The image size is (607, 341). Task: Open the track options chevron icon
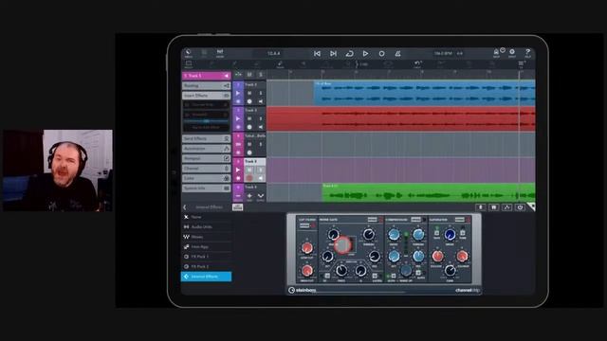coord(261,196)
